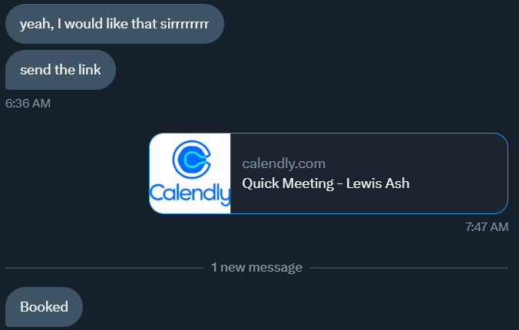
Task: Open the Calendly link preview thumbnail
Action: point(190,173)
